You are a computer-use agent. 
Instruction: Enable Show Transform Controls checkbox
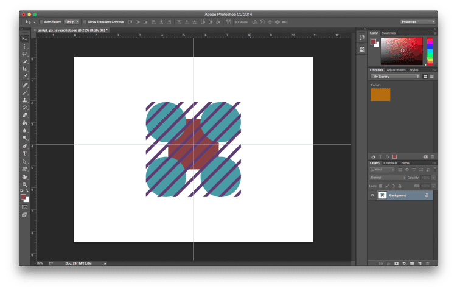(85, 22)
